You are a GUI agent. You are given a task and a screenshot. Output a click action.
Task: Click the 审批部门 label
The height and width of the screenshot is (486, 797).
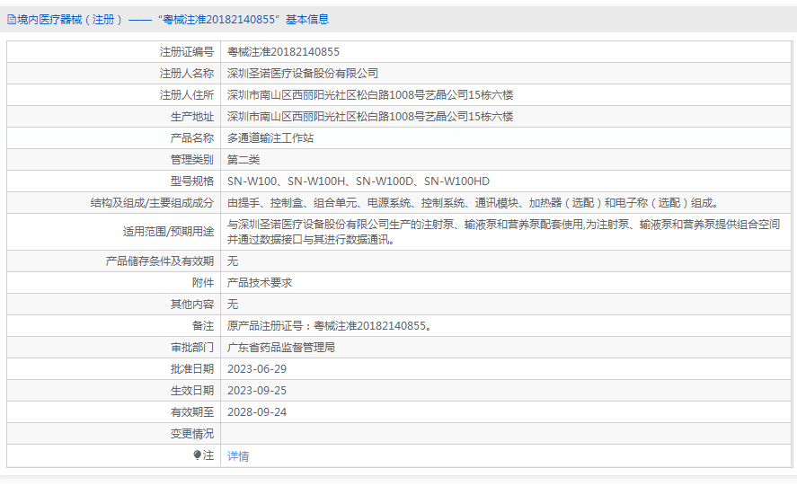click(x=192, y=348)
